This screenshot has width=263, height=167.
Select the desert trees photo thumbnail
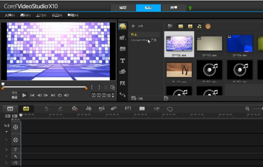coord(179,70)
